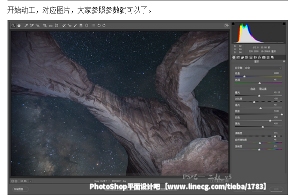This screenshot has height=196, width=294.
Task: Choose the Graduated Filter tool
Action: pos(81,25)
